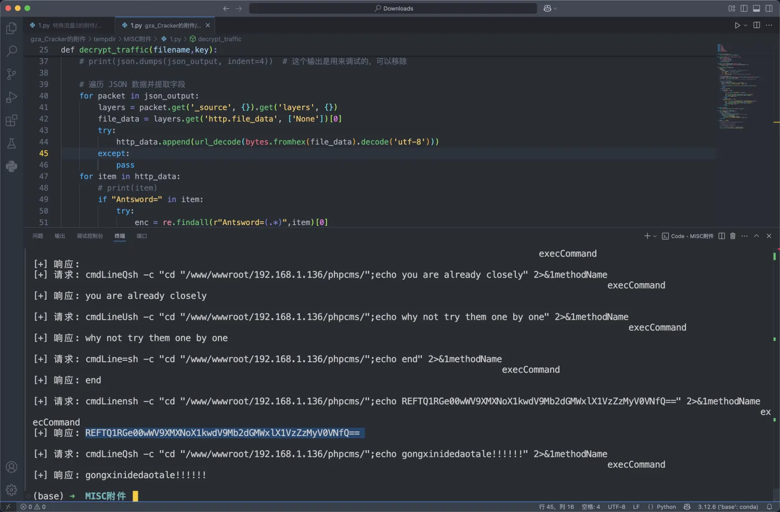780x512 pixels.
Task: Run the Python file with play button
Action: 737,25
